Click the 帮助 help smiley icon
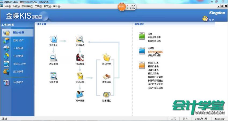 point(205,18)
